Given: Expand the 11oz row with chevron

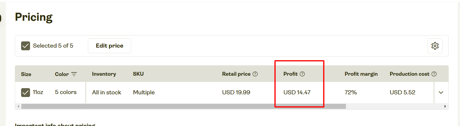Looking at the screenshot, I should pos(441,93).
